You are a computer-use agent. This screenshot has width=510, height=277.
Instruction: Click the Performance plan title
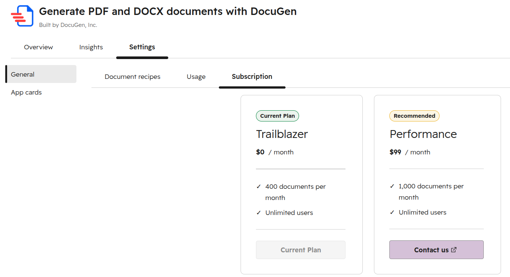pos(423,134)
